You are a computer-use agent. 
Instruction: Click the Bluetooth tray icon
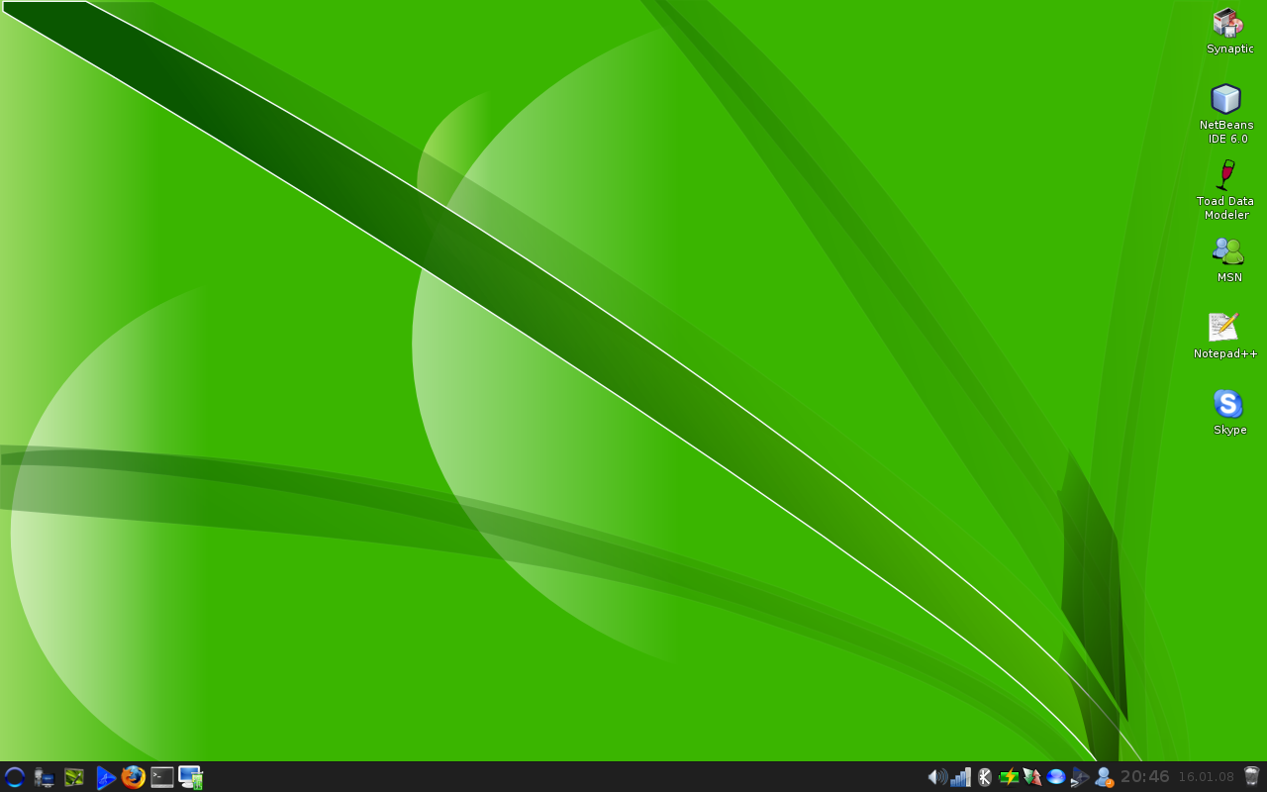pos(985,777)
